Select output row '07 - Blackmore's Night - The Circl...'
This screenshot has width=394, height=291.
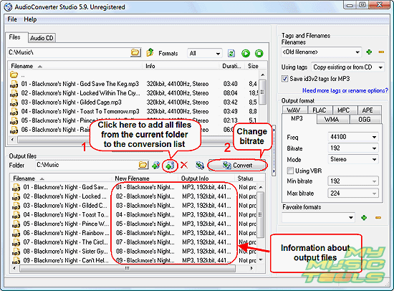click(x=66, y=242)
